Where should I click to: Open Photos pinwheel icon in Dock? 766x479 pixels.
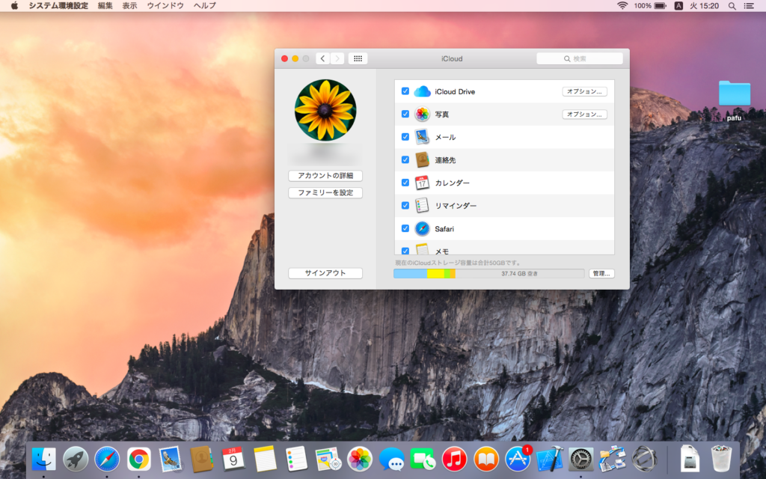[x=360, y=459]
